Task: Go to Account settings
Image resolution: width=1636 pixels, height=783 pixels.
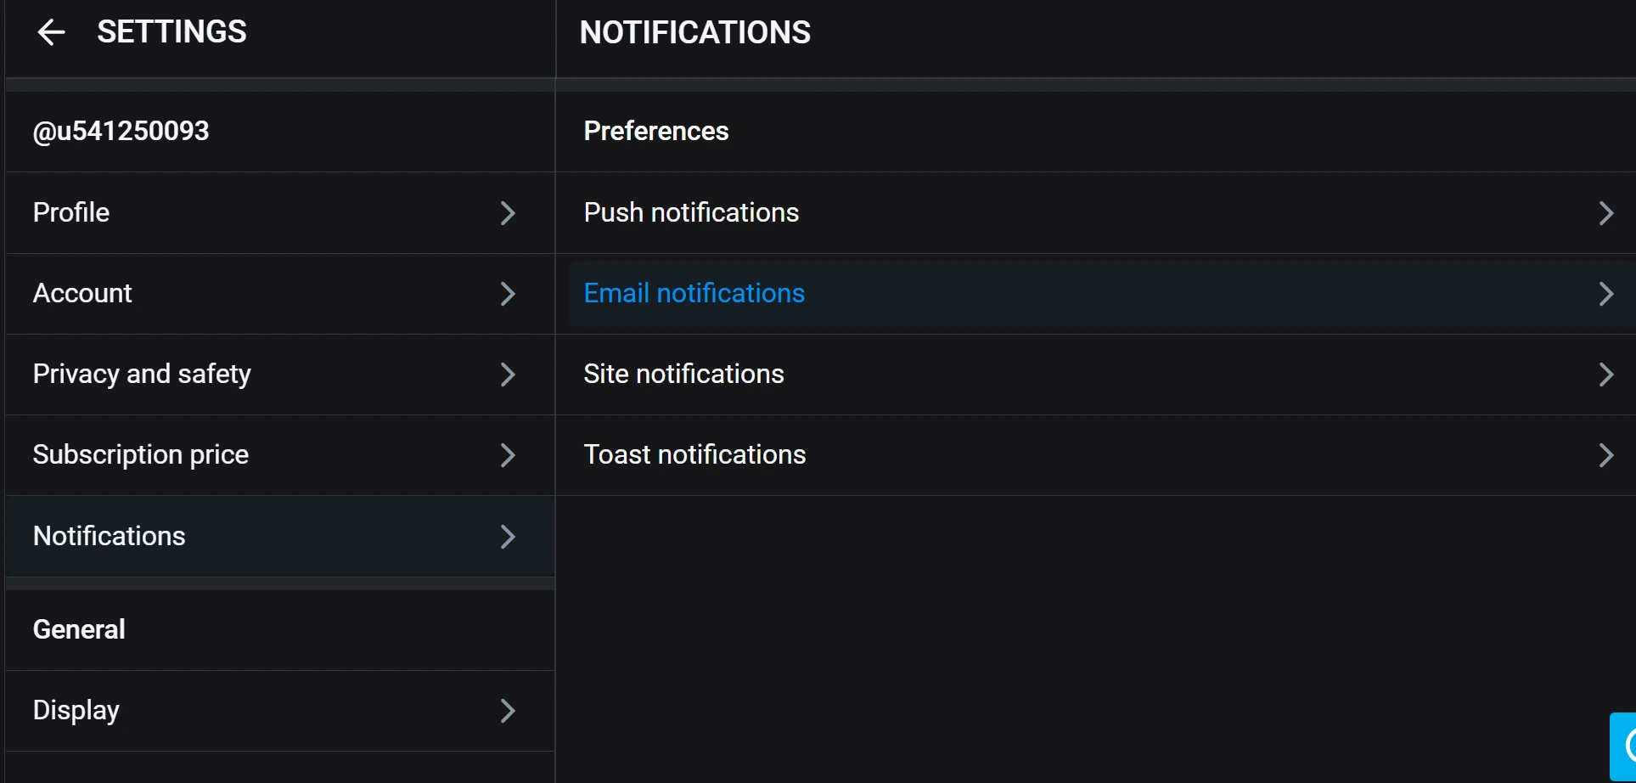Action: [82, 294]
